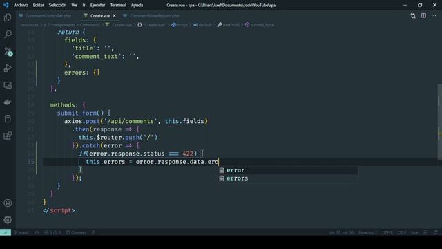Open the Editar menu
Viewport: 442px width, 249px height.
[x=39, y=5]
